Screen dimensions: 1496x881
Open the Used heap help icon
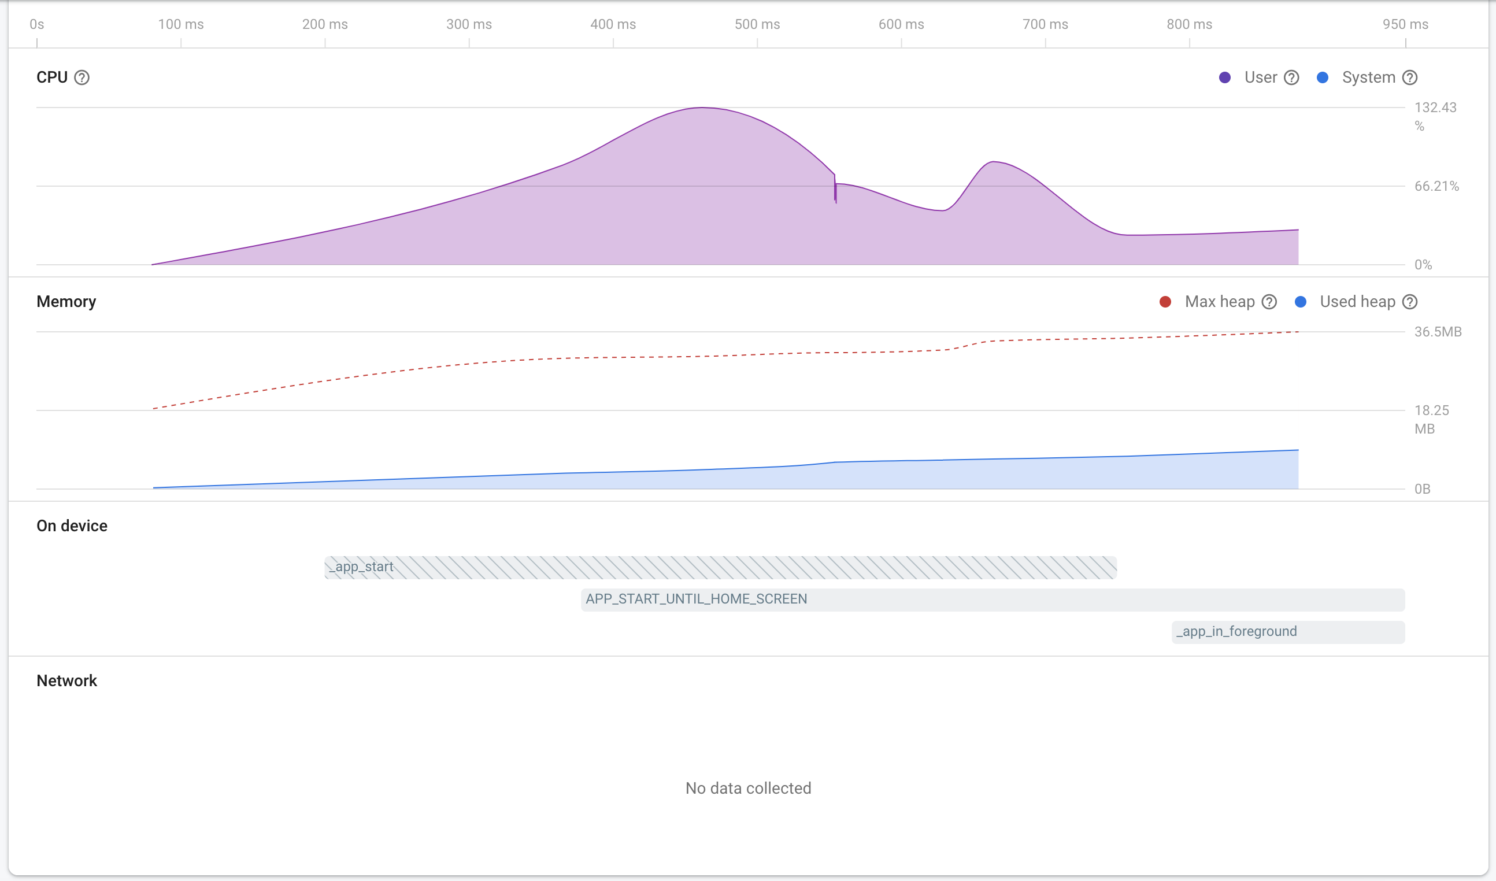1410,302
